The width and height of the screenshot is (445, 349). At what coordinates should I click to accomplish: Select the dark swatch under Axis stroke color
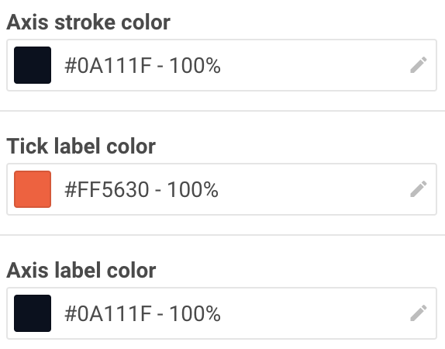33,65
